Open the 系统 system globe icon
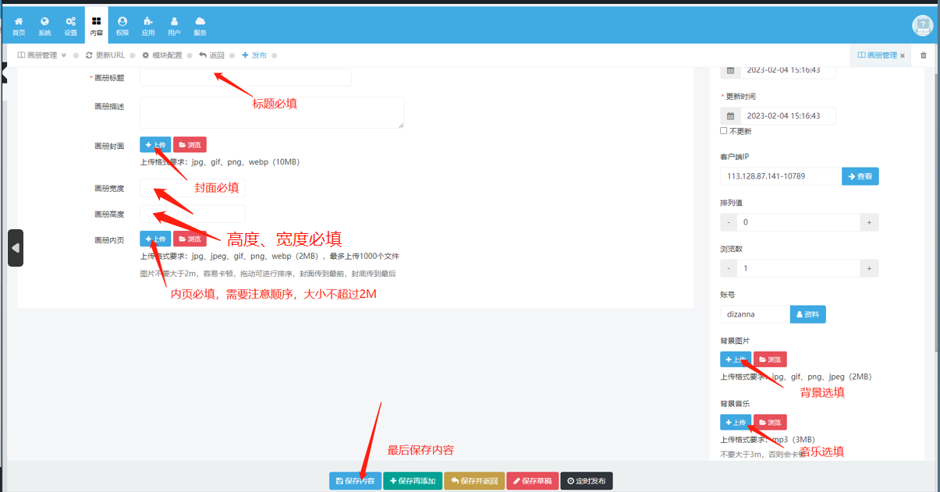Image resolution: width=940 pixels, height=492 pixels. tap(44, 26)
